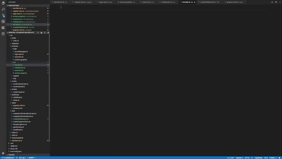Viewport: 282px width, 159px height.
Task: Click the git branch name in status bar
Action: (x=8, y=158)
